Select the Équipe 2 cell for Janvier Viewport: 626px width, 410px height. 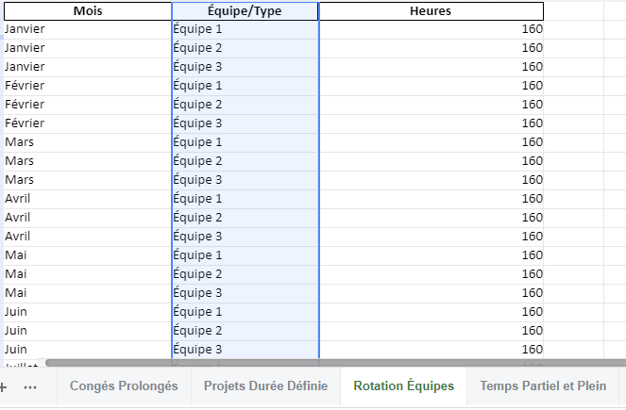coord(245,48)
